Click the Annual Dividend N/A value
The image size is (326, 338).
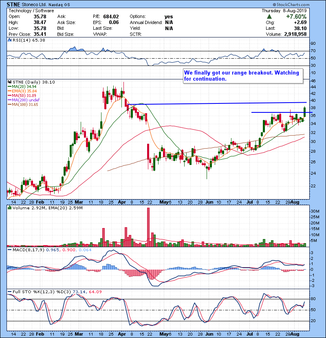point(169,22)
